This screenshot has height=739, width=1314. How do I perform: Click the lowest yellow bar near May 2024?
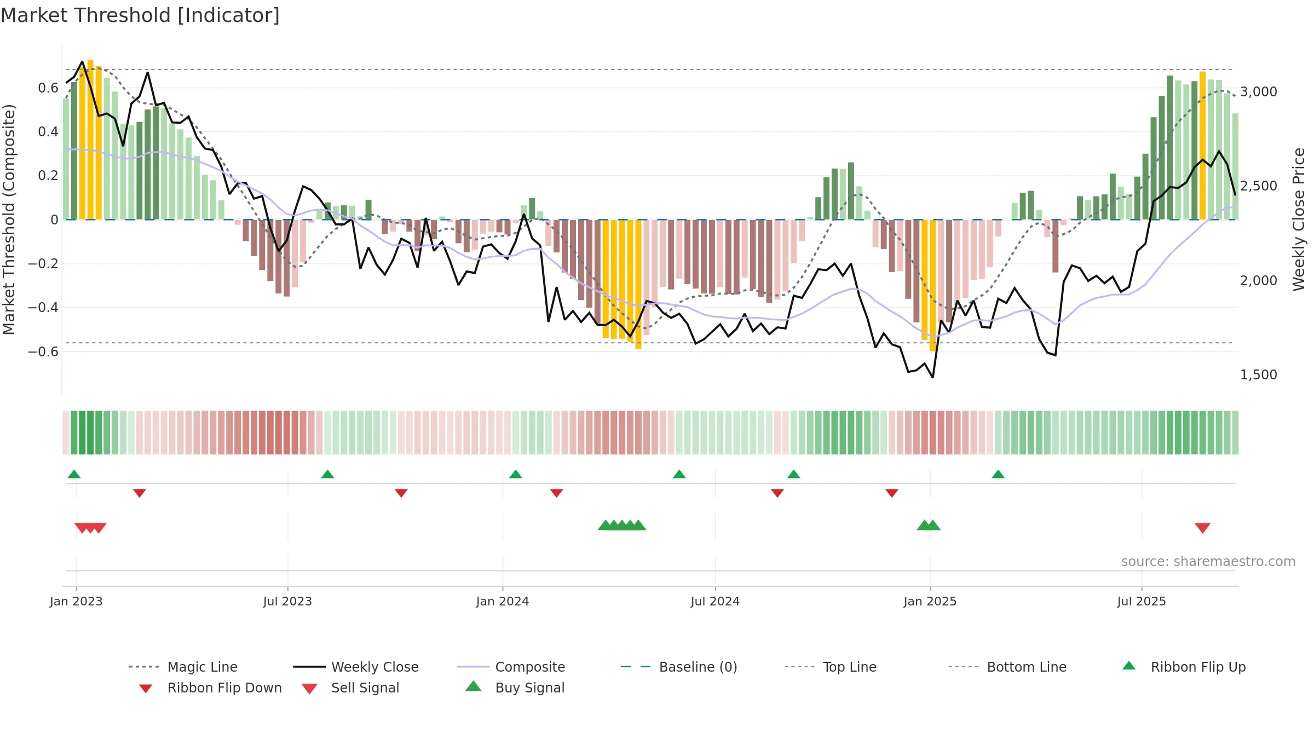(638, 284)
